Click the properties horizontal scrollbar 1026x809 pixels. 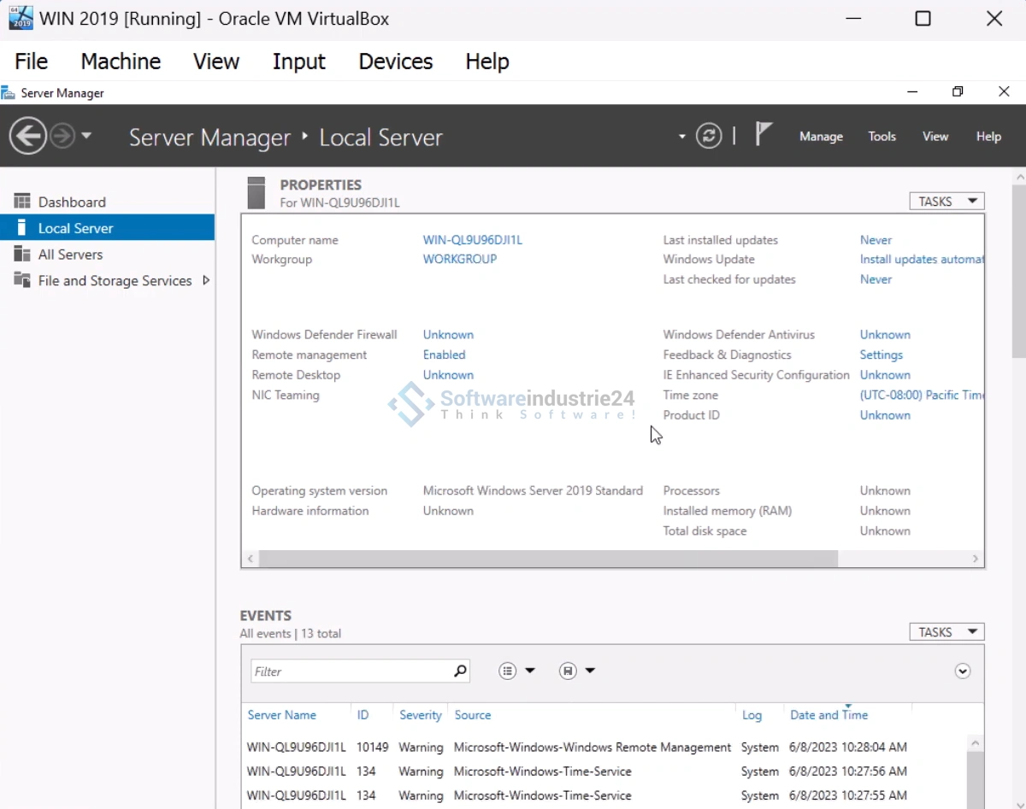click(547, 559)
